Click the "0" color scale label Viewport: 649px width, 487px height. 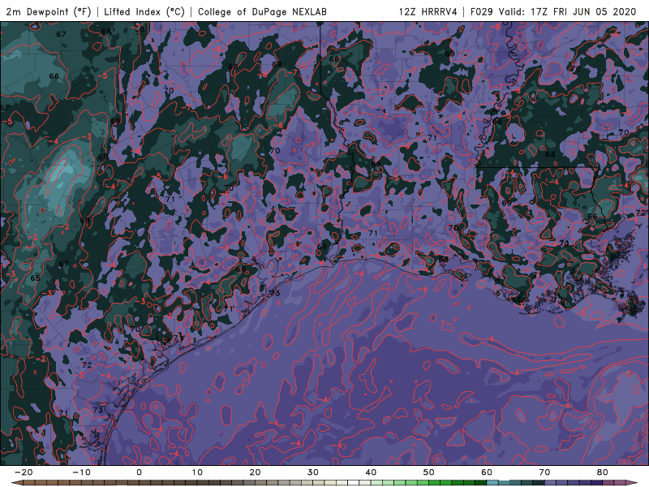[x=139, y=472]
